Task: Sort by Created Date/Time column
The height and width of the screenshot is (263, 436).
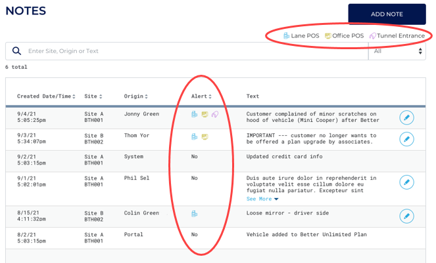Action: [46, 96]
